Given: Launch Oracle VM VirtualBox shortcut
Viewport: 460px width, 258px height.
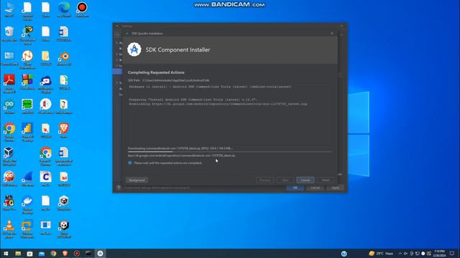Looking at the screenshot, I should (x=9, y=156).
